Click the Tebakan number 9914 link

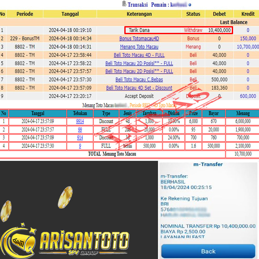[x=80, y=121]
